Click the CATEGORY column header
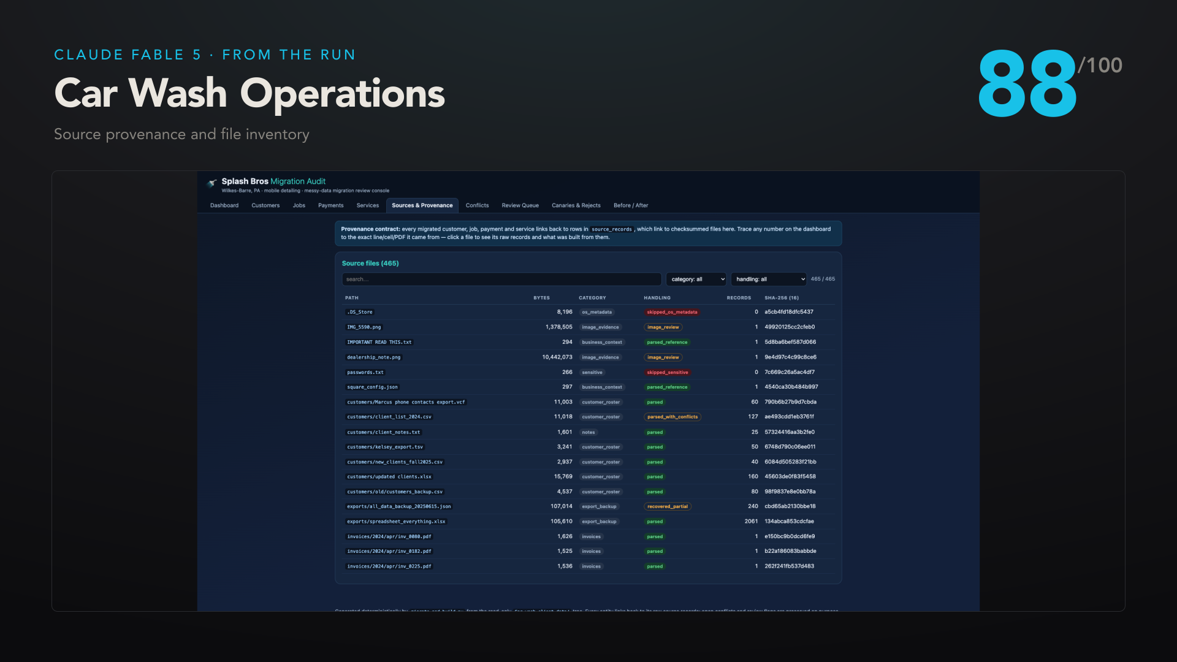 coord(592,298)
